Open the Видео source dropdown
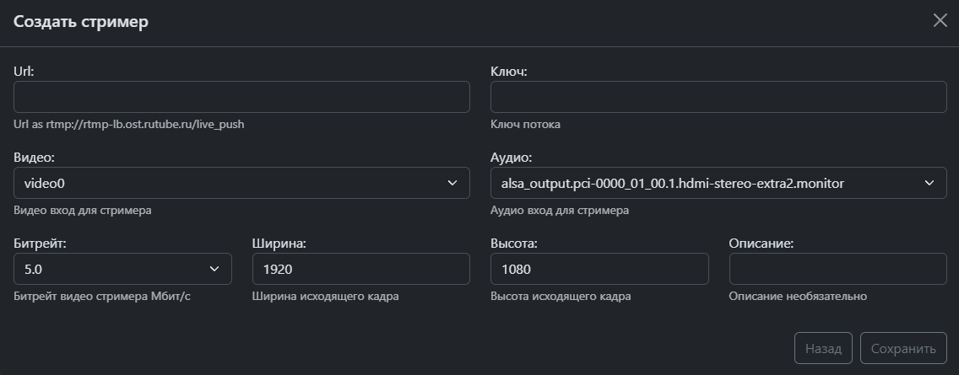The image size is (959, 375). tap(241, 183)
